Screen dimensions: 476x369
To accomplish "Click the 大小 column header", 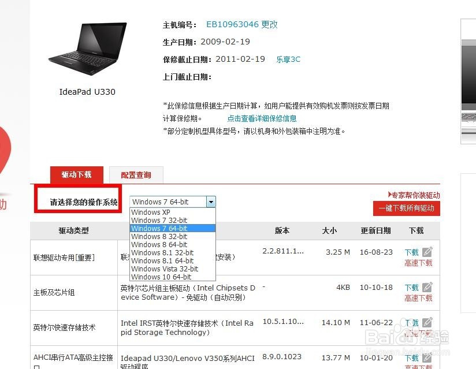I will point(329,230).
